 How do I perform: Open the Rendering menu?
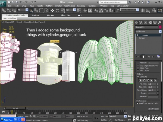click(81, 6)
